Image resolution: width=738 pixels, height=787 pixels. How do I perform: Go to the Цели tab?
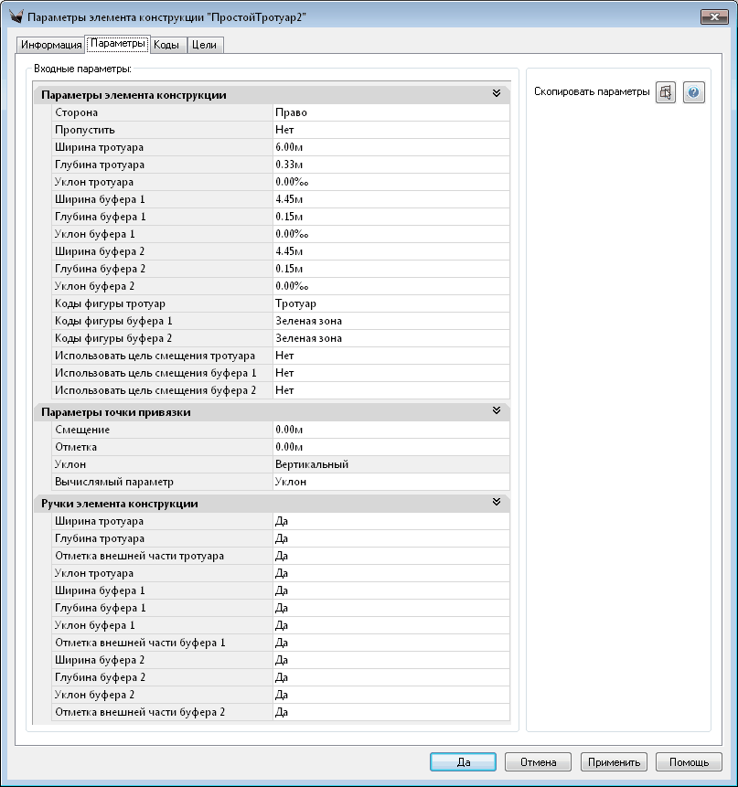tap(204, 45)
